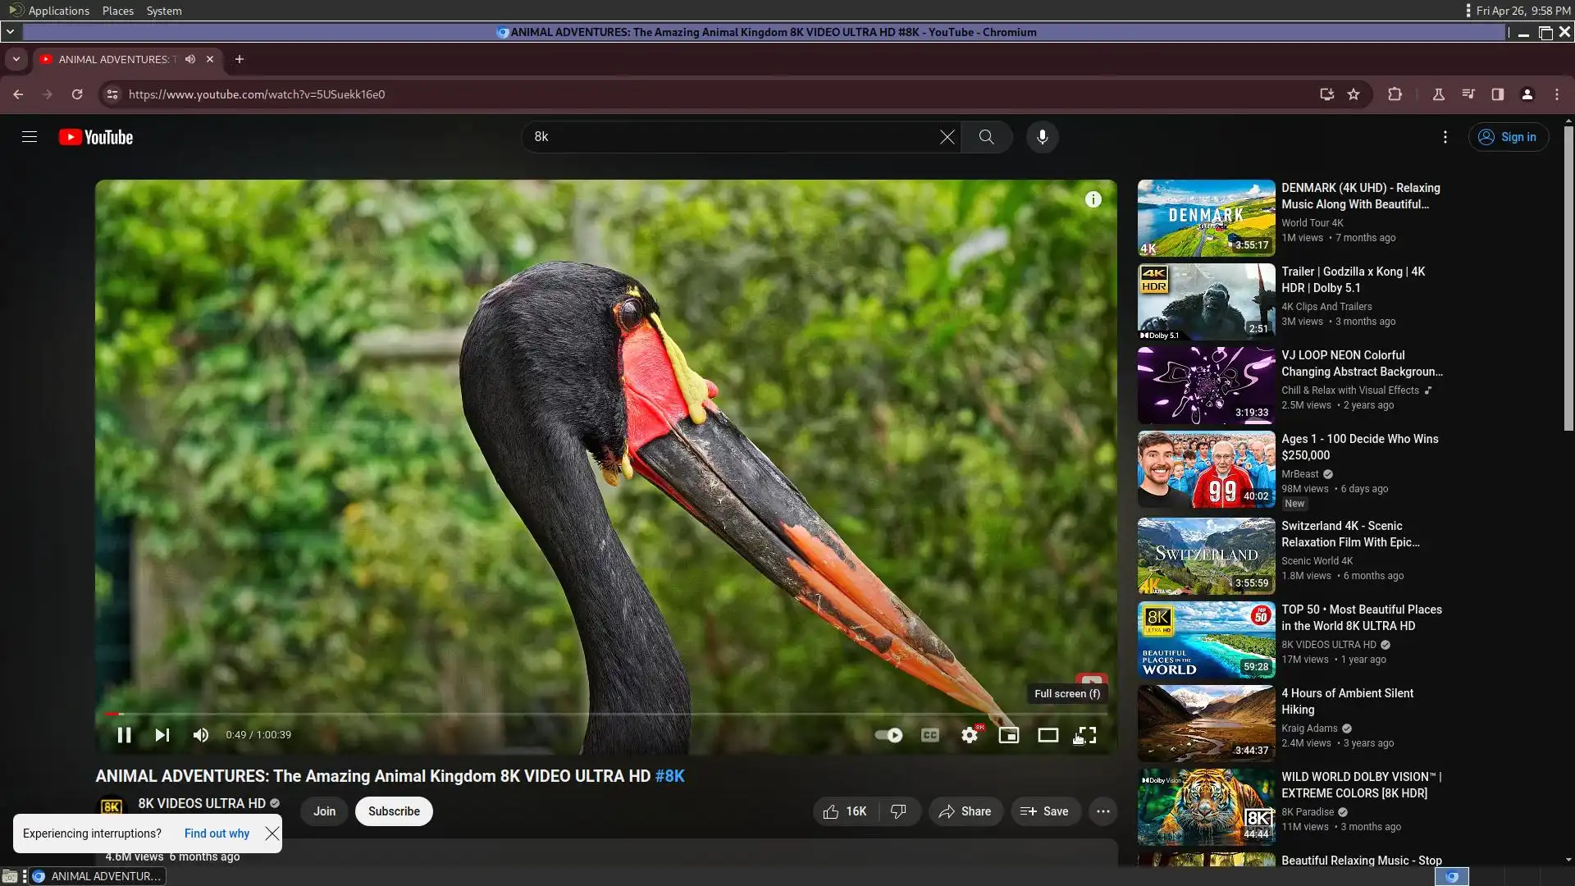1575x886 pixels.
Task: Open YouTube guide hamburger menu
Action: coord(30,137)
